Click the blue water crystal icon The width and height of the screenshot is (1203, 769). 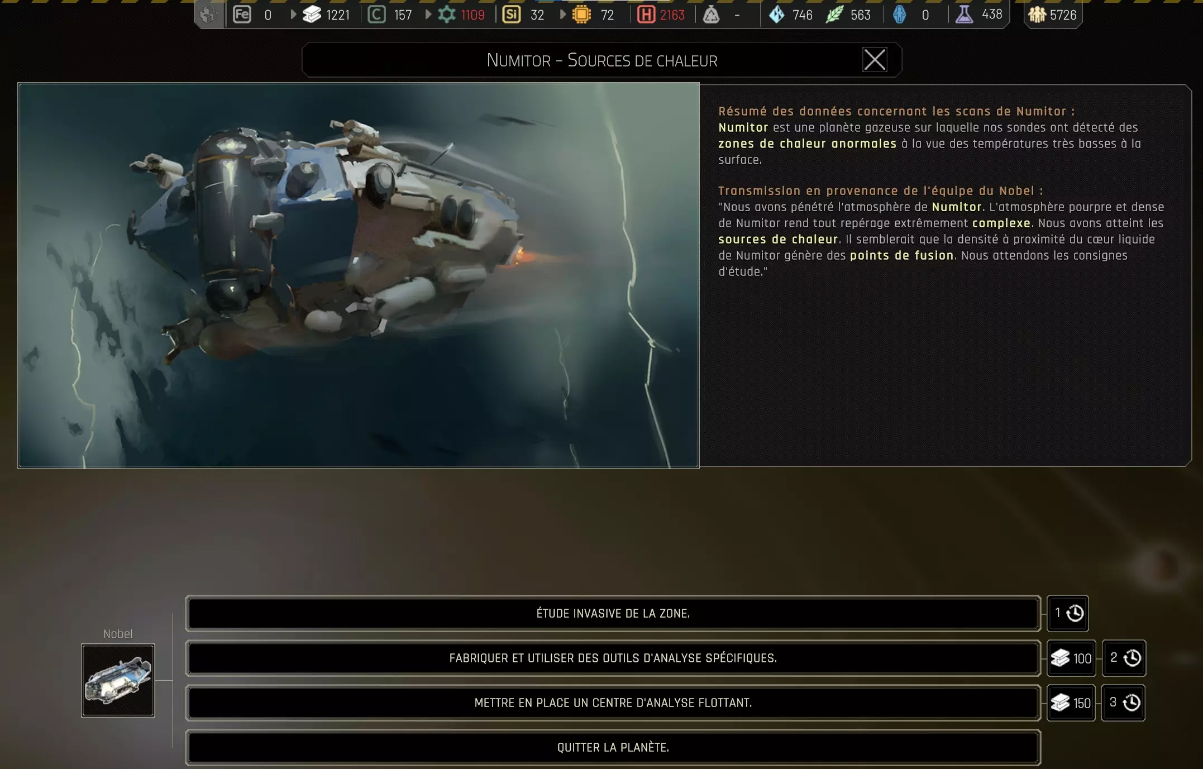(776, 15)
